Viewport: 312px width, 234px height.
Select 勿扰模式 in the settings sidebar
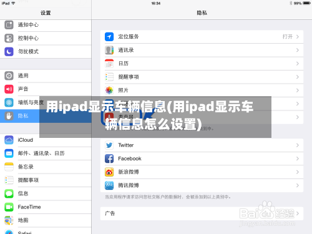pyautogui.click(x=46, y=52)
